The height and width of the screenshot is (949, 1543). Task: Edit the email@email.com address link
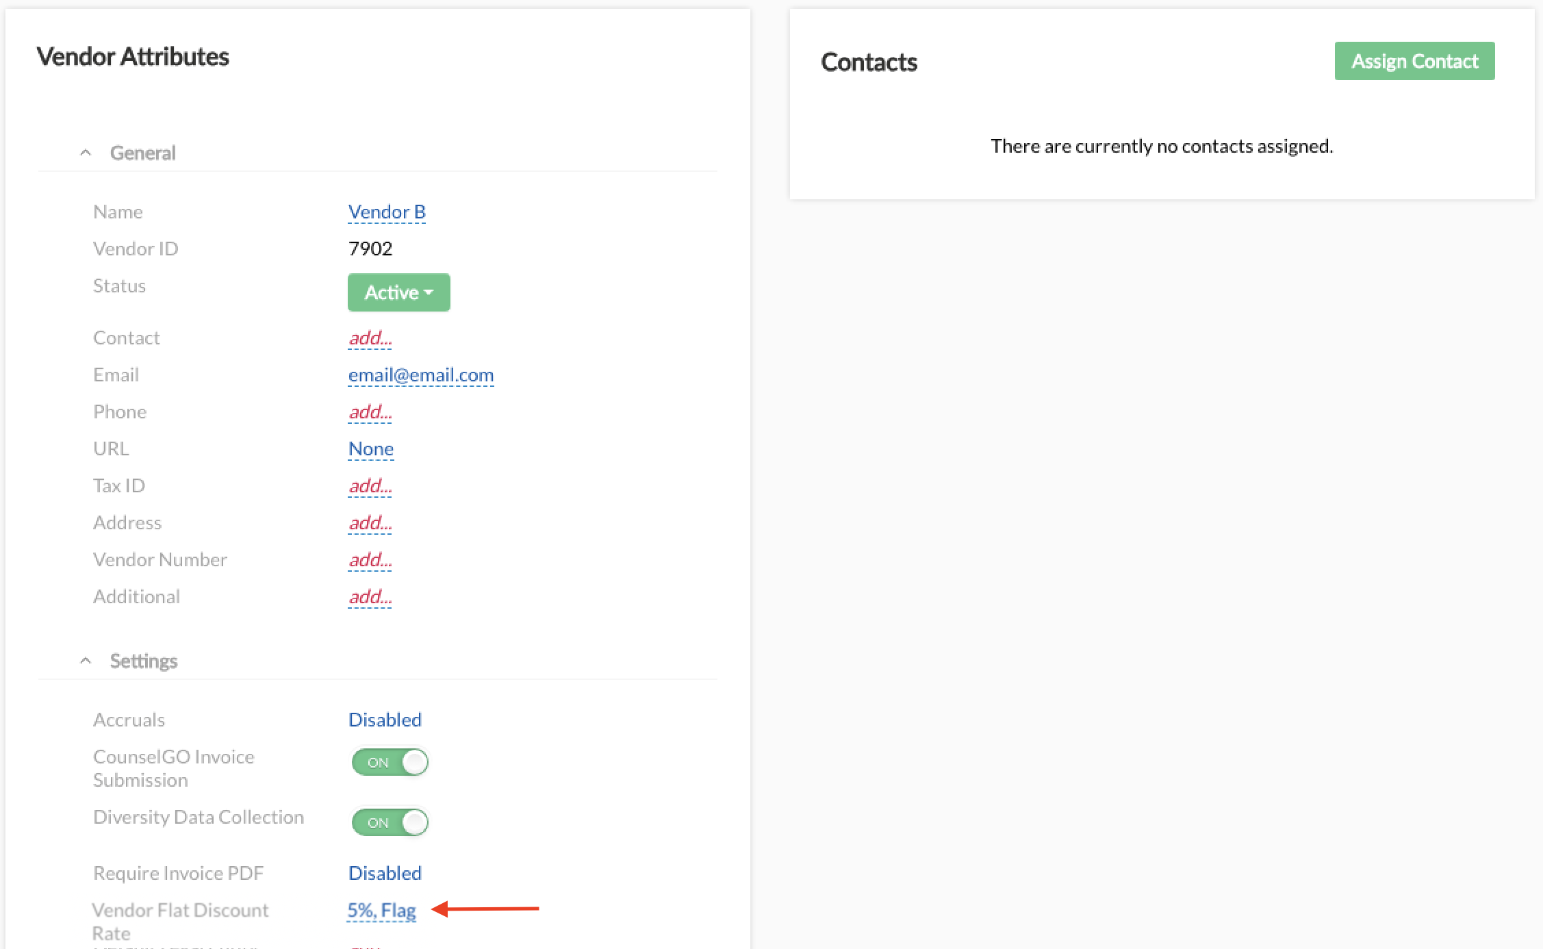tap(420, 375)
